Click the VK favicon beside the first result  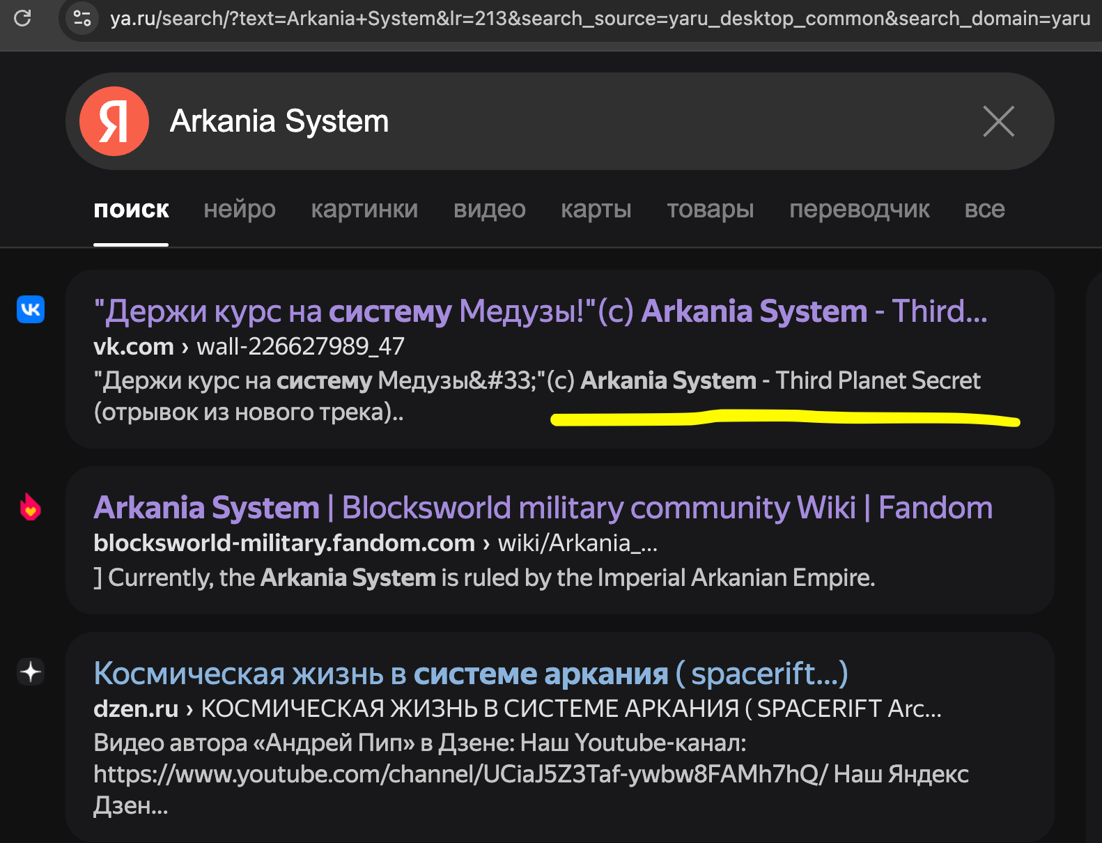(31, 309)
